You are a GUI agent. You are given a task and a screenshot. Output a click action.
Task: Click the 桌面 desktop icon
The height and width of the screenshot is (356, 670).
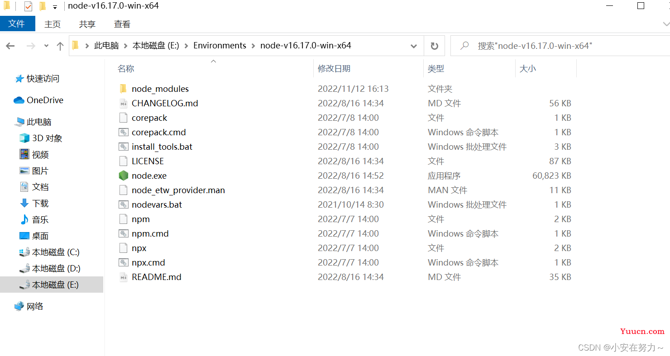24,236
